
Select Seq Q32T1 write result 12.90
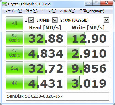88,38
